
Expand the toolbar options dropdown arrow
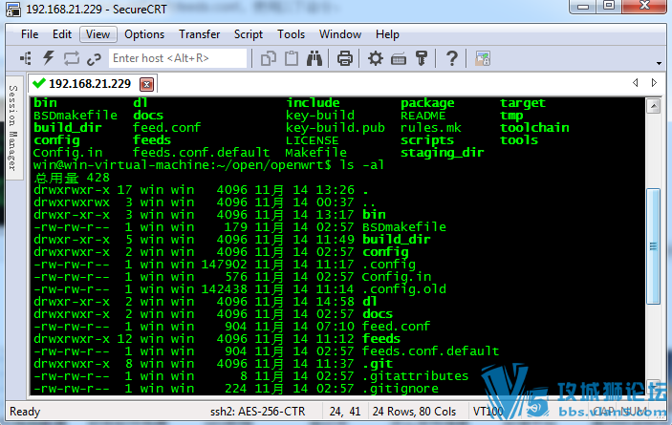point(659,63)
